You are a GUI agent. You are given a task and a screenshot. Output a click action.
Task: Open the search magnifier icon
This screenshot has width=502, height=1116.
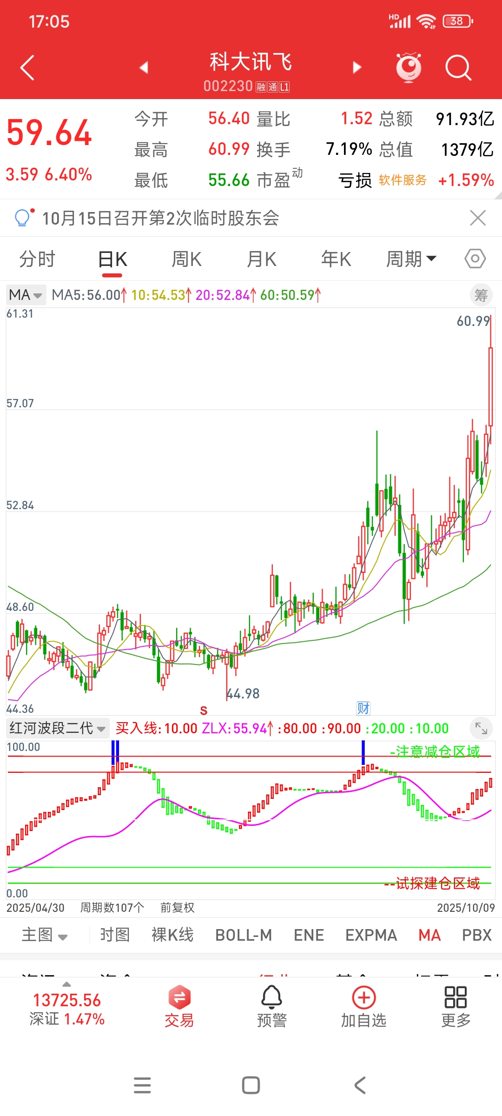458,68
